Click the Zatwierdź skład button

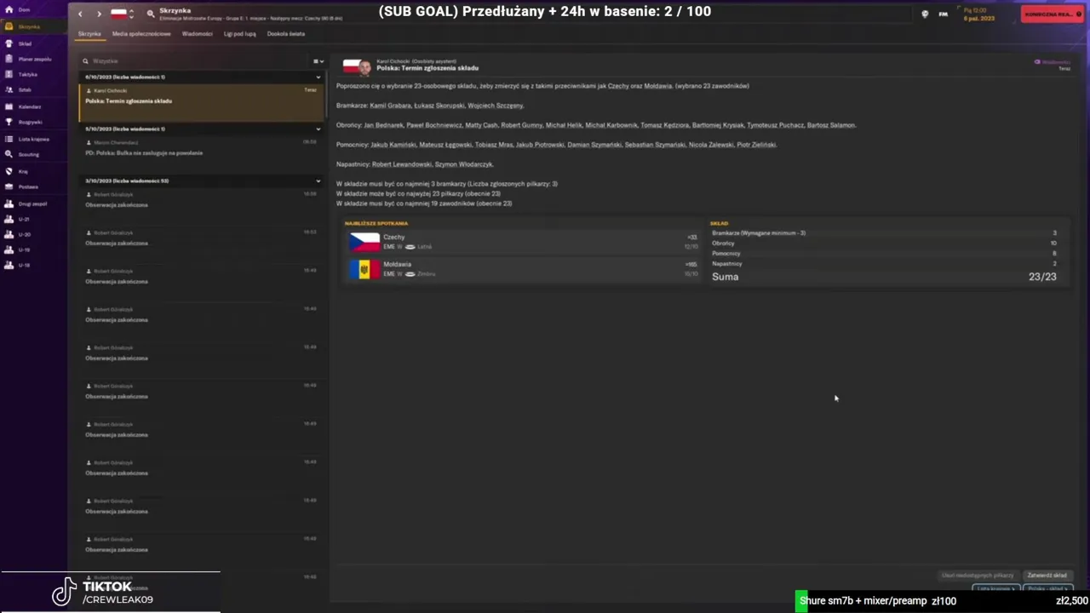click(1047, 576)
